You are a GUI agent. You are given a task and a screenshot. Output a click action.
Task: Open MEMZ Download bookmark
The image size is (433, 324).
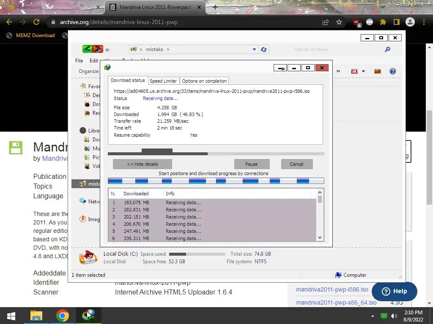pos(30,35)
